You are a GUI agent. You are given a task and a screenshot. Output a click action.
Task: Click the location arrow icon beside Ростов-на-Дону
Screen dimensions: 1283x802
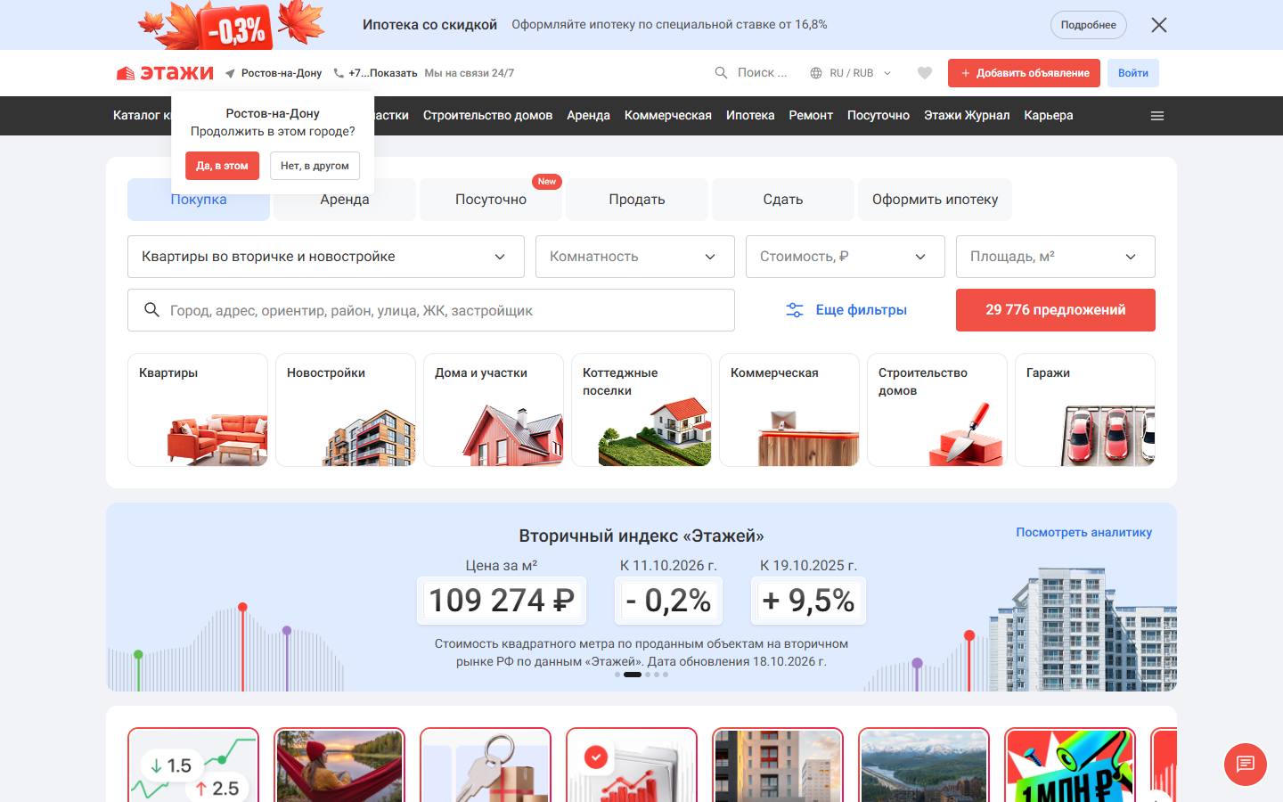tap(230, 73)
